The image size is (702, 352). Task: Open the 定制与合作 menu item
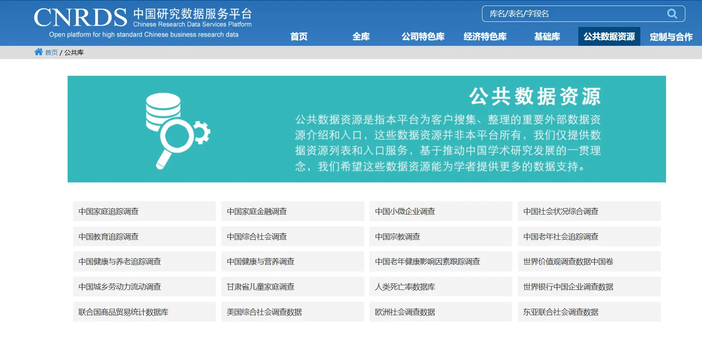[x=671, y=37]
